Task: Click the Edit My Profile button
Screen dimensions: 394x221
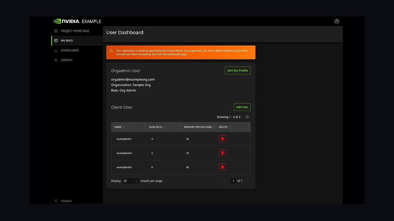Action: tap(238, 71)
